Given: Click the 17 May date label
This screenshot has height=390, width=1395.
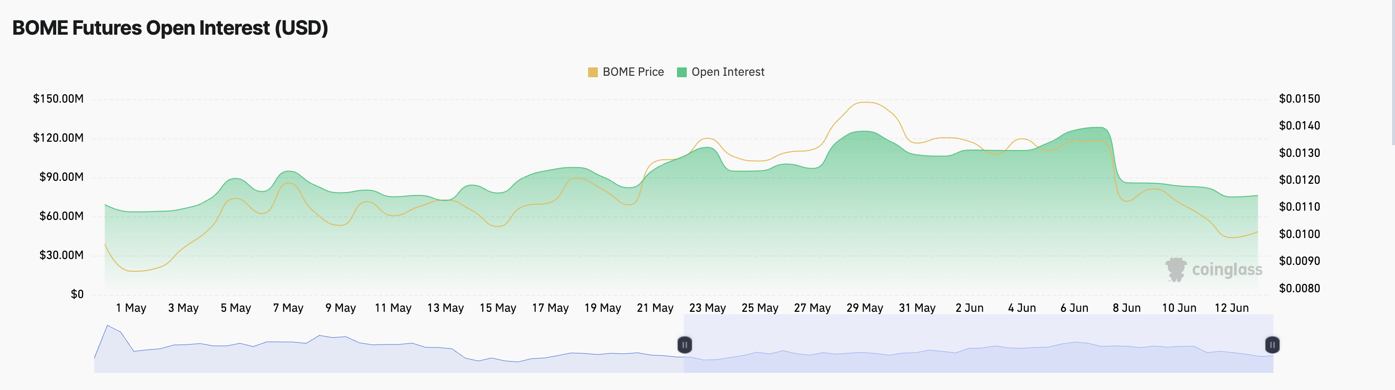Looking at the screenshot, I should tap(550, 308).
